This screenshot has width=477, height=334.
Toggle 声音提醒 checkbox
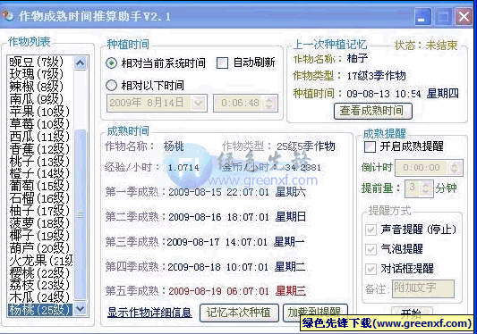pyautogui.click(x=371, y=230)
